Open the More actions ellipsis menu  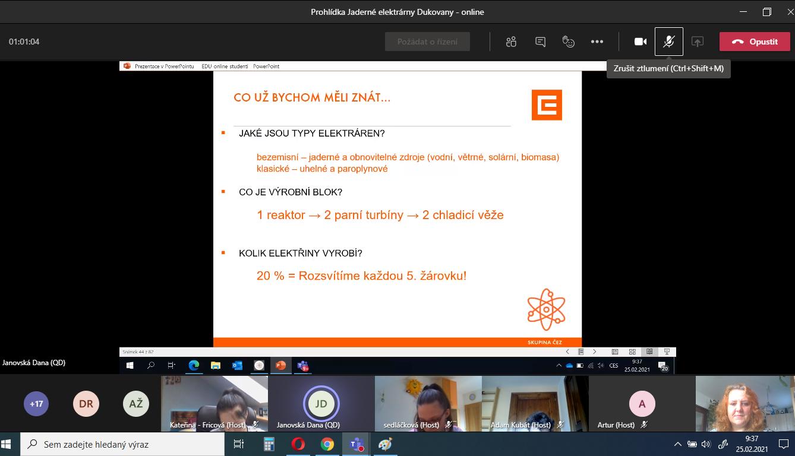point(597,42)
